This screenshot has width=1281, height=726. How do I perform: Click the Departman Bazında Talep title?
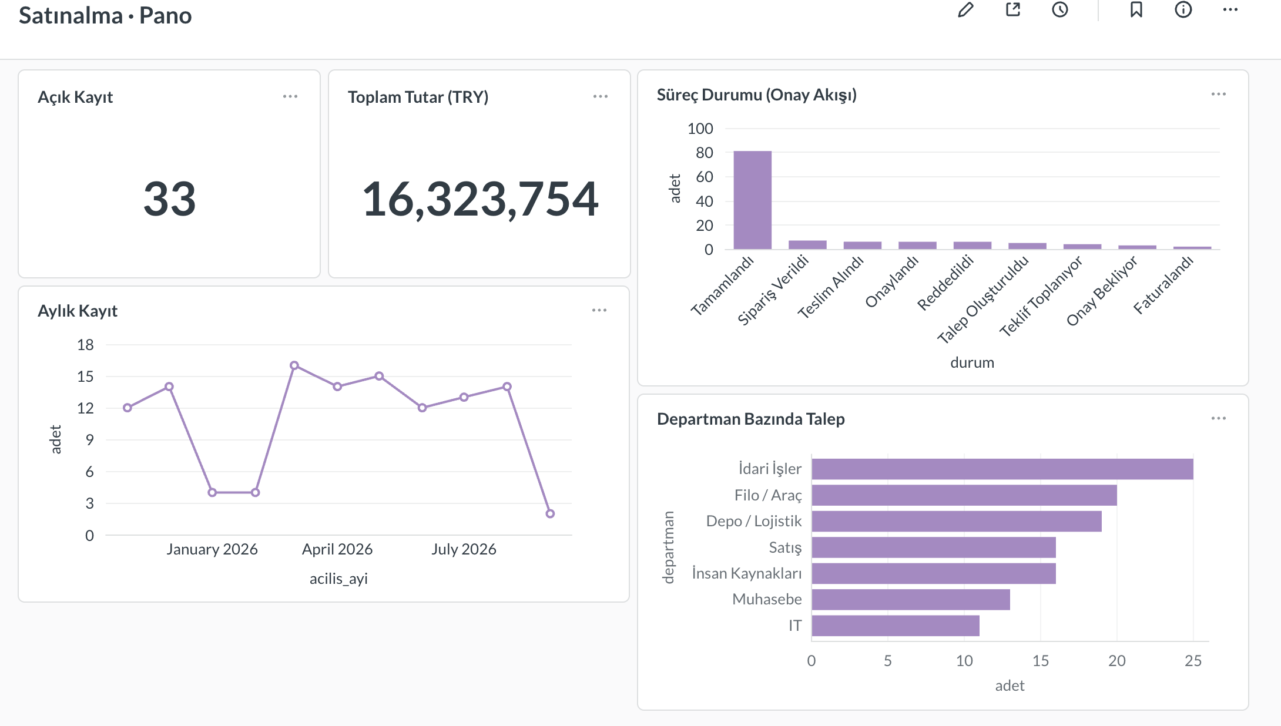[x=751, y=419]
